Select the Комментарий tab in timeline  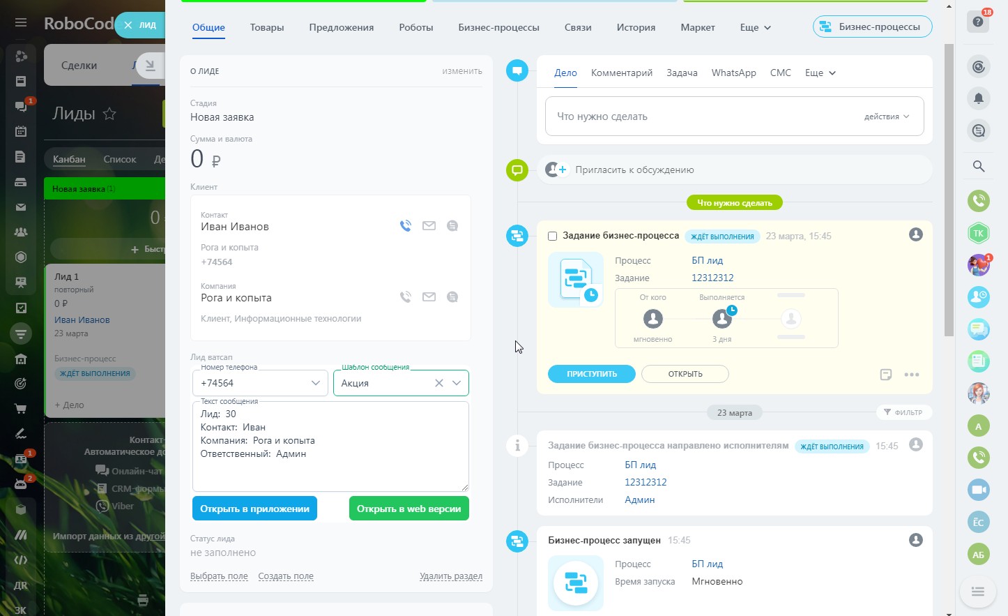[x=622, y=73]
